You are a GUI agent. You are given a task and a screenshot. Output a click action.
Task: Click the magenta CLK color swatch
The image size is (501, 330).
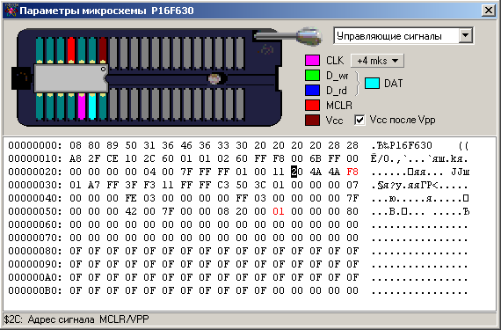pyautogui.click(x=312, y=61)
